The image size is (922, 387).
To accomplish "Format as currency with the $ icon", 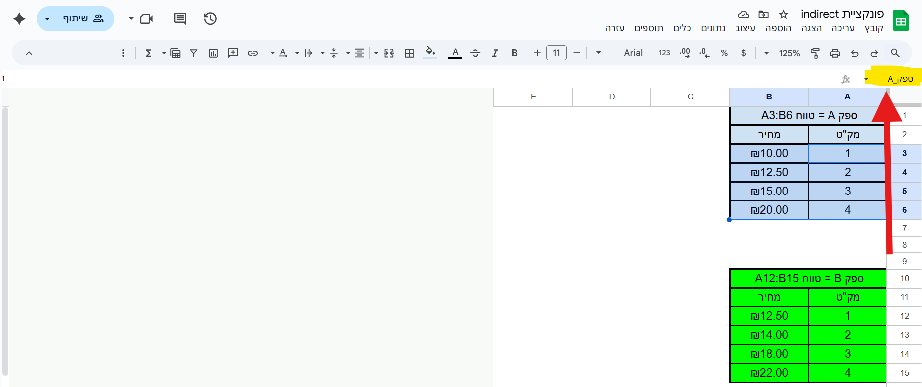I will tap(744, 53).
